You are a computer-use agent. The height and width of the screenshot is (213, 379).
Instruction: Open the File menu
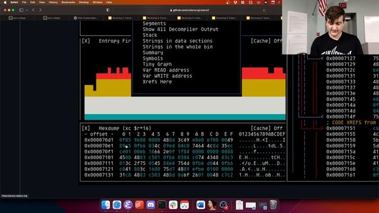point(24,2)
